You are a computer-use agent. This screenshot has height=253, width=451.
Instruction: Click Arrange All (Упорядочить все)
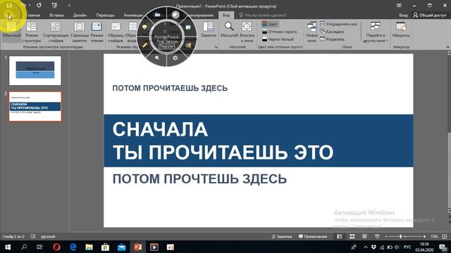click(338, 24)
